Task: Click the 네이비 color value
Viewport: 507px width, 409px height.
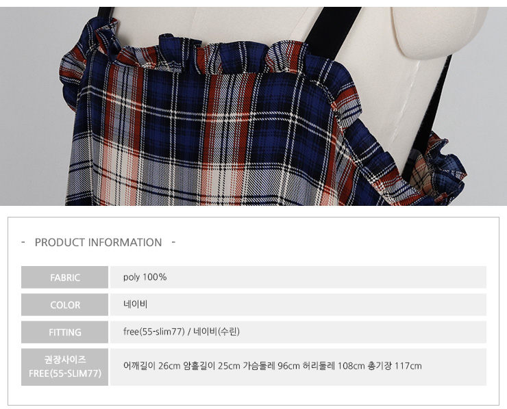Action: point(135,304)
